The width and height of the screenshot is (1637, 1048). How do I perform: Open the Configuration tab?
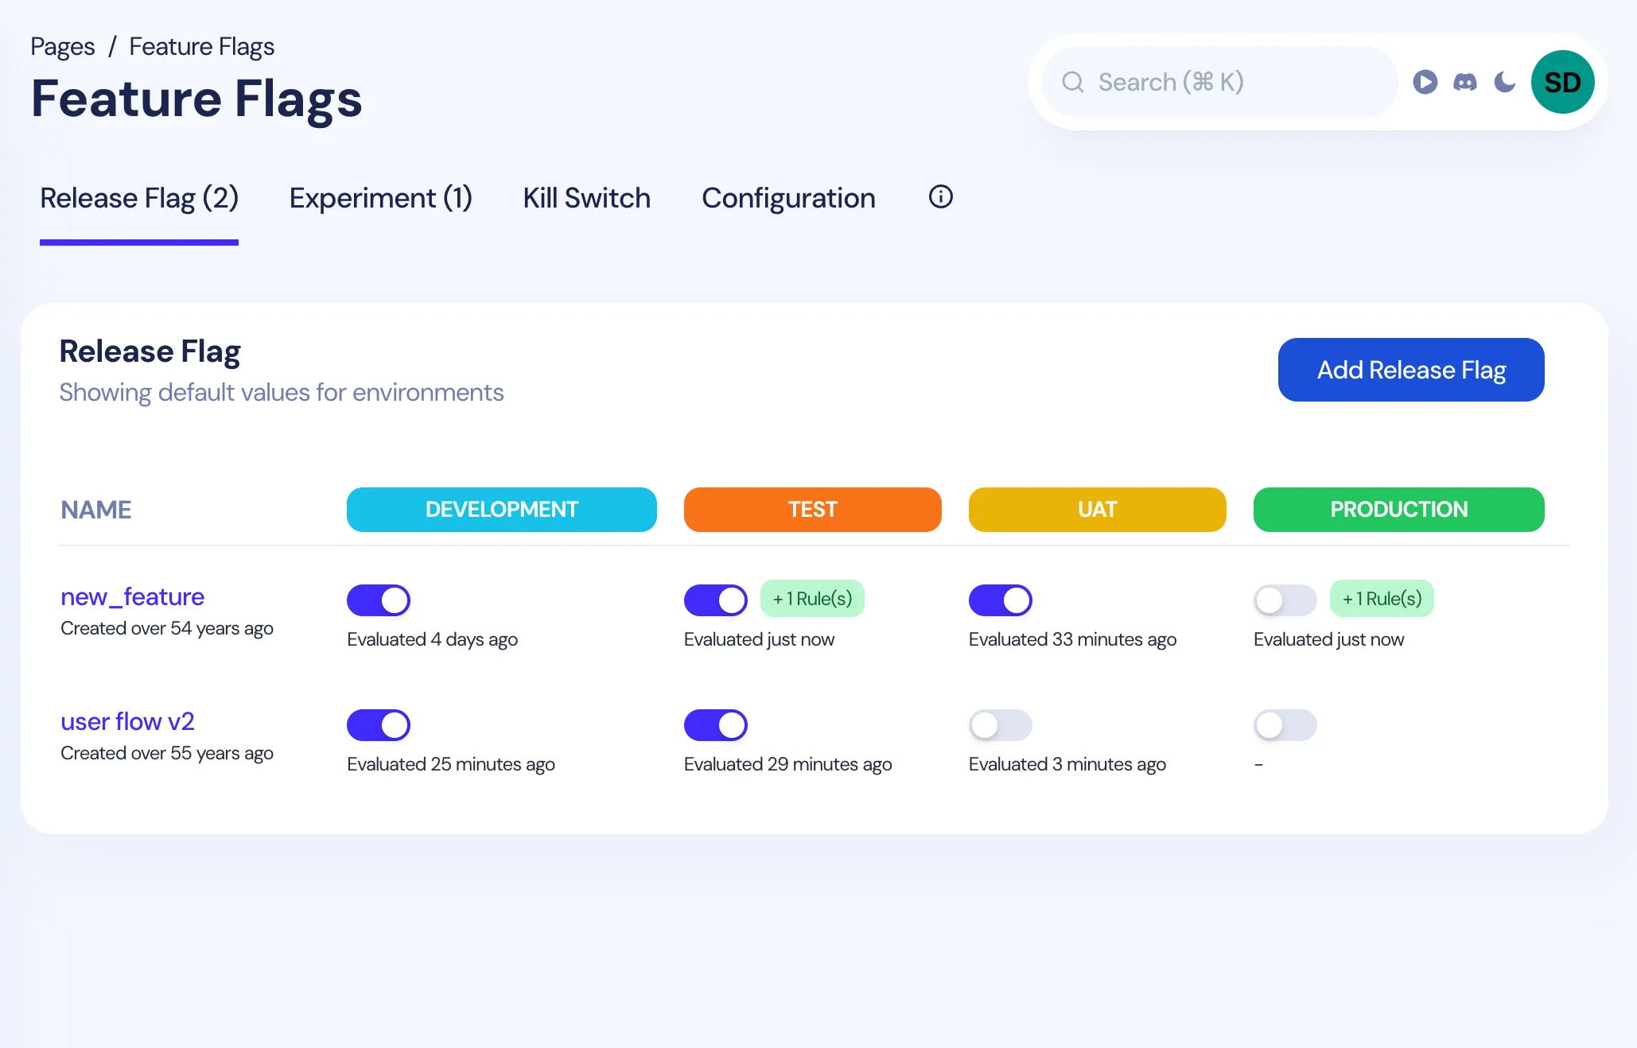click(788, 198)
